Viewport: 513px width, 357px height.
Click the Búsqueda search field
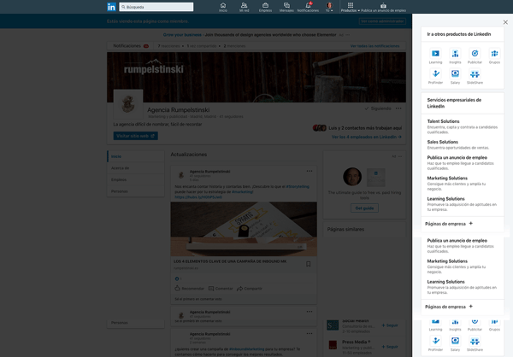pyautogui.click(x=156, y=7)
